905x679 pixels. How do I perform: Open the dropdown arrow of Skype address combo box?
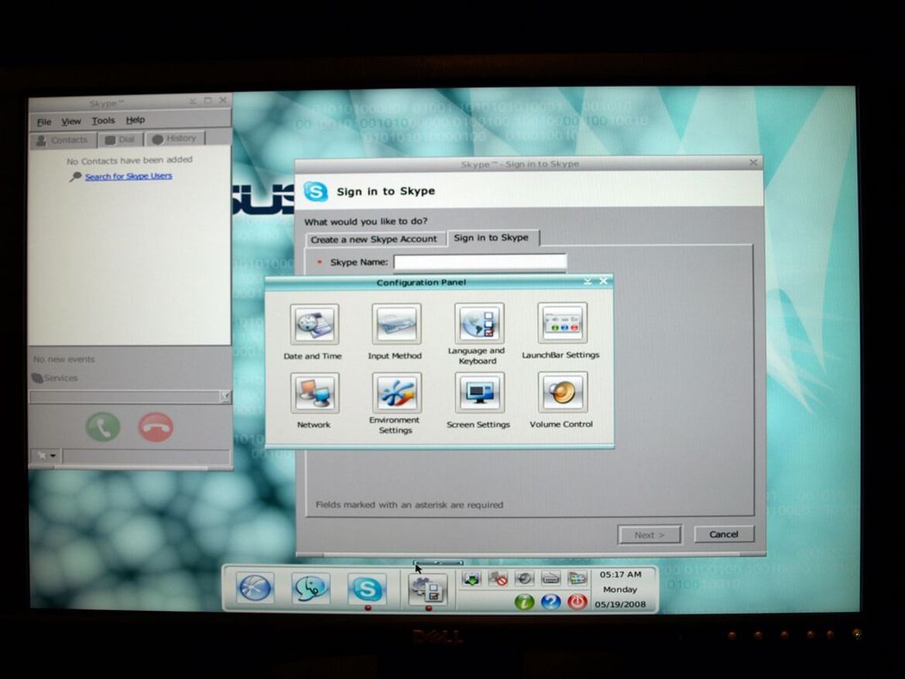pos(225,396)
